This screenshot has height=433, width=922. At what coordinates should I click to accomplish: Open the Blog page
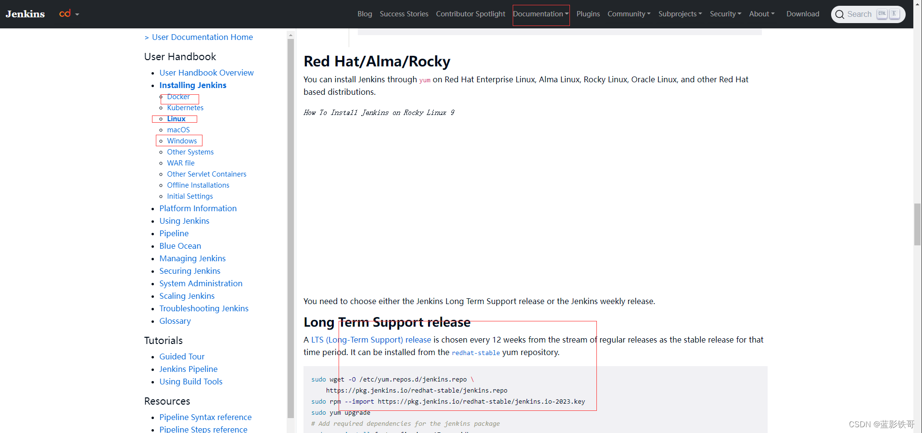pyautogui.click(x=365, y=14)
